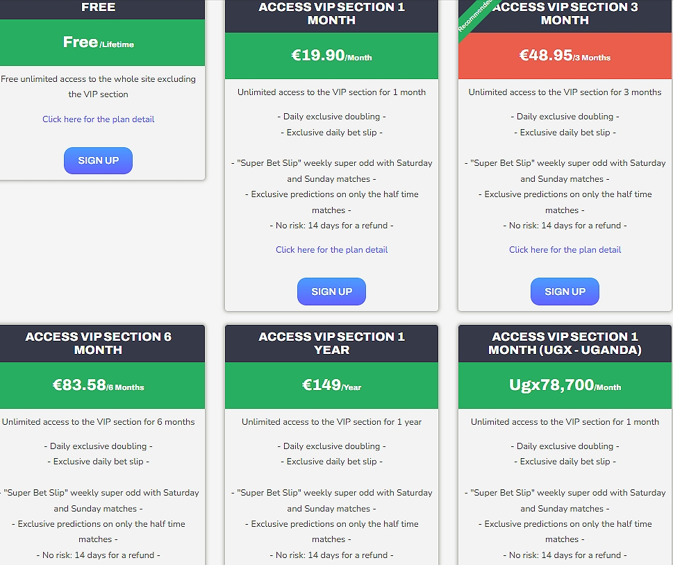Select the red €48.95/3 Months price banner
The width and height of the screenshot is (673, 565).
pos(565,56)
